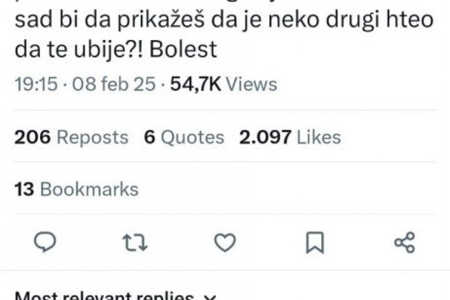Click the 08 feb 25 date
450x300 pixels.
click(114, 84)
